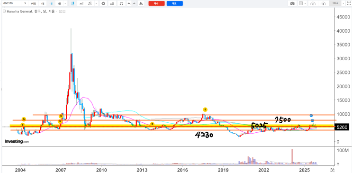Open the indicators line-chart icon
This screenshot has width=352, height=173.
81,3
